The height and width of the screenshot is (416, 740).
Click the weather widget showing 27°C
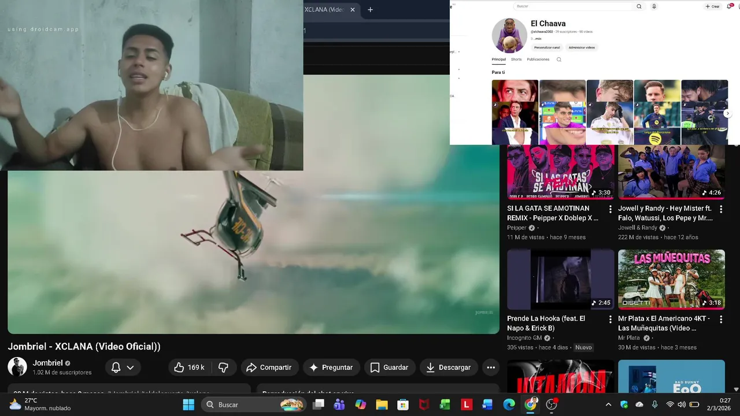39,404
